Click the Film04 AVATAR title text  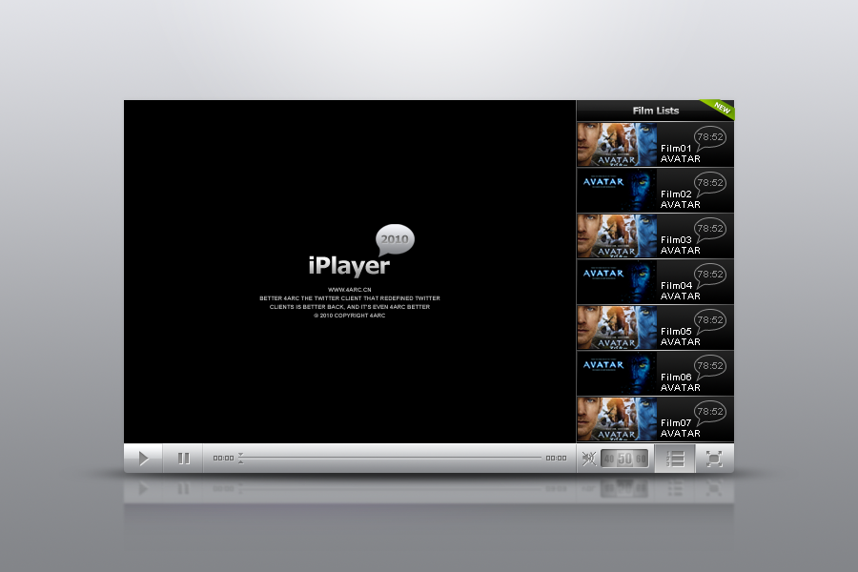click(680, 291)
